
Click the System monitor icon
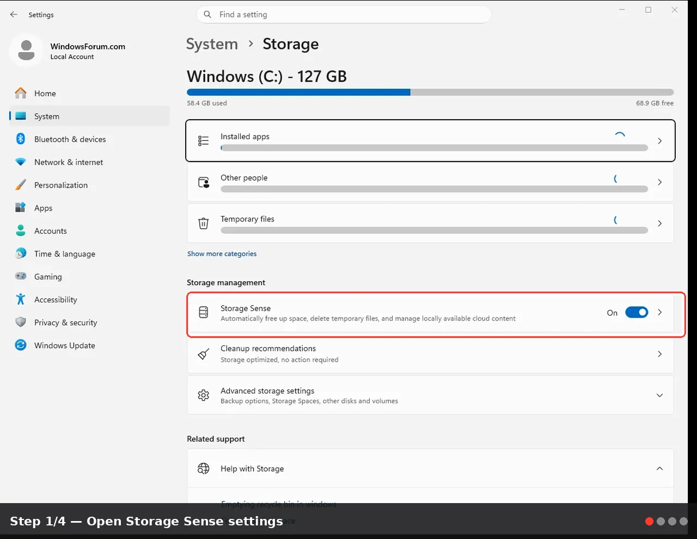(21, 116)
